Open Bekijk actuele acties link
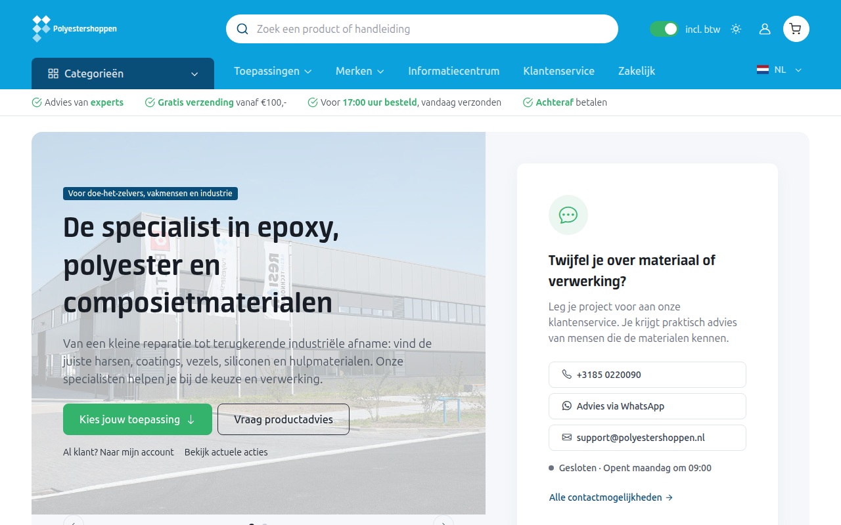 (x=226, y=452)
